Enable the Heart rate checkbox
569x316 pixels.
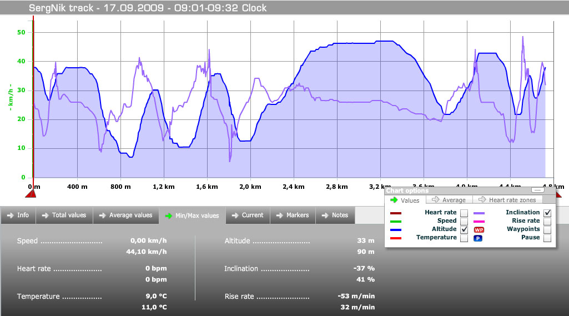click(464, 213)
